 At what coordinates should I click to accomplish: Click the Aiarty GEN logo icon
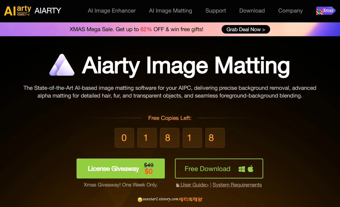tap(18, 11)
